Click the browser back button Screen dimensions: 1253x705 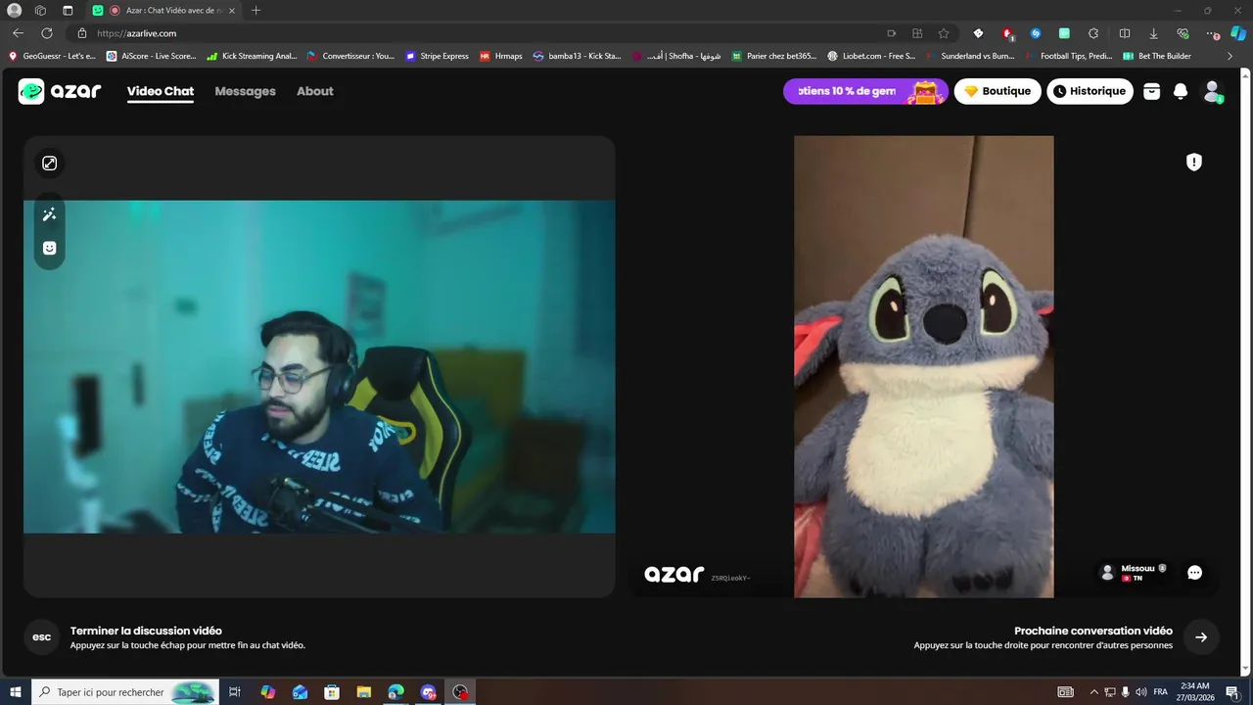tap(18, 33)
